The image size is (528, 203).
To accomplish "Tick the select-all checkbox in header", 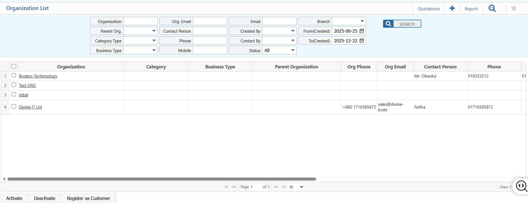I will [14, 66].
